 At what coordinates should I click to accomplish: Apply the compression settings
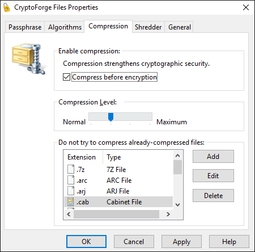click(181, 242)
